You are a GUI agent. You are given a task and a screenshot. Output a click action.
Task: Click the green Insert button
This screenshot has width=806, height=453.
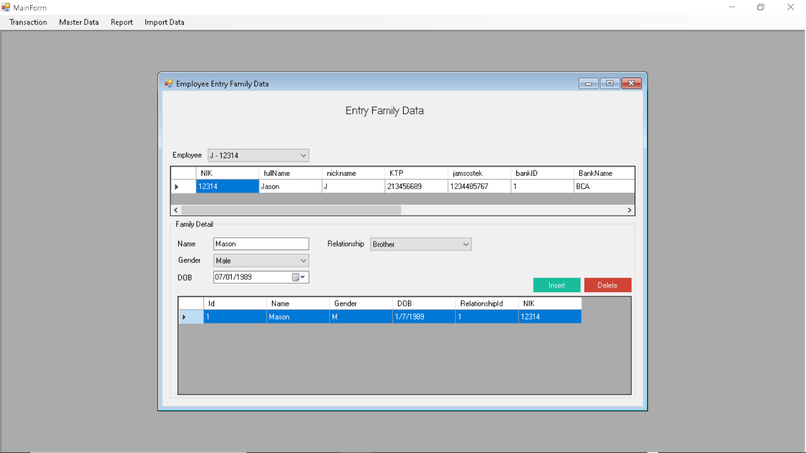pos(557,285)
